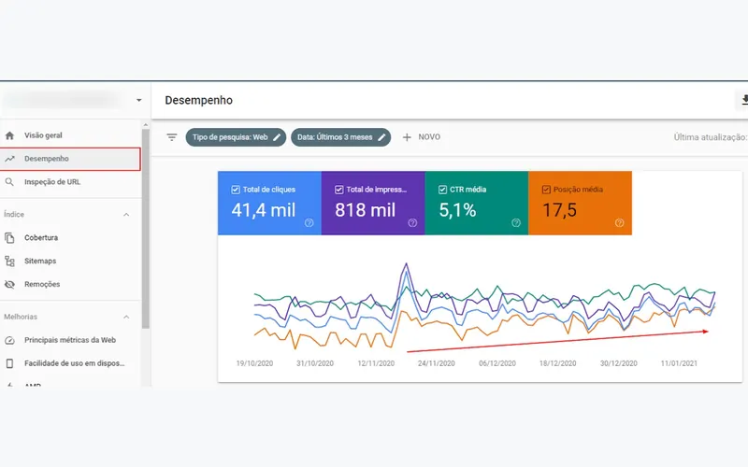
Task: Uncheck the Total de cliques checkbox
Action: (x=236, y=190)
